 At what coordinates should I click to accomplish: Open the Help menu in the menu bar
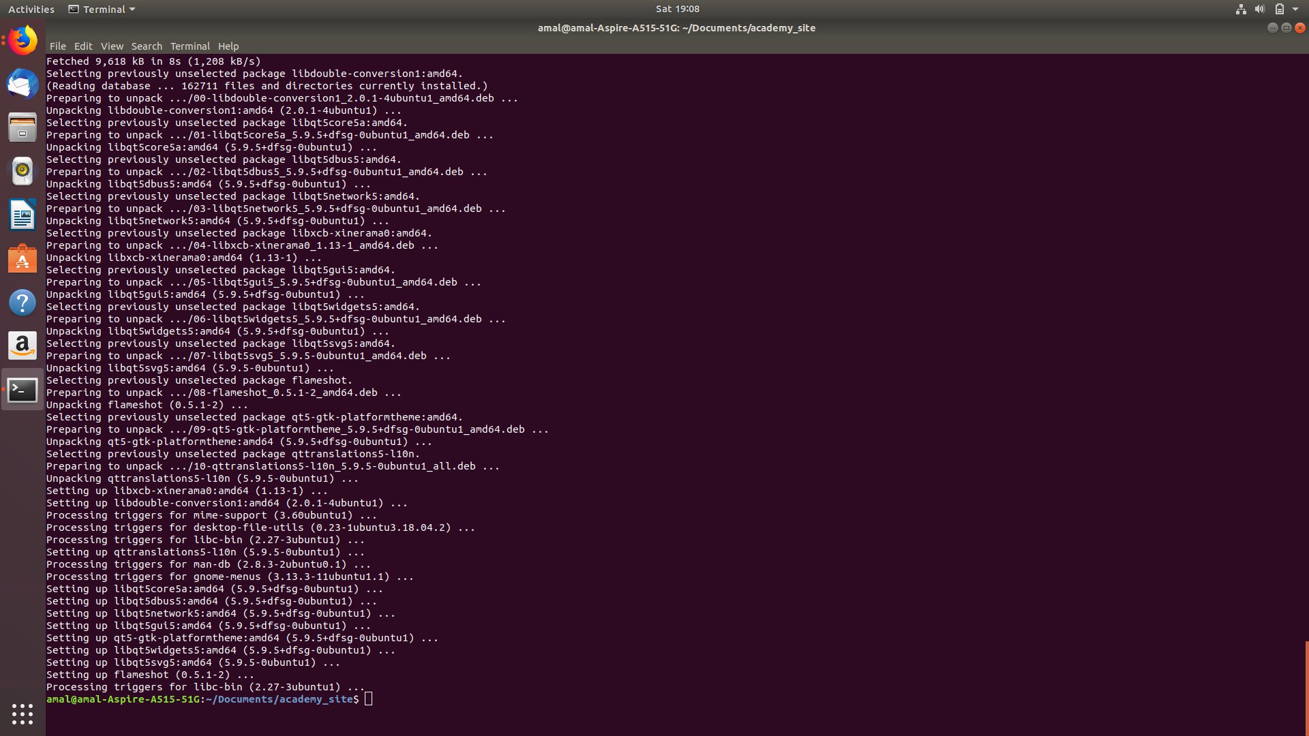click(228, 46)
